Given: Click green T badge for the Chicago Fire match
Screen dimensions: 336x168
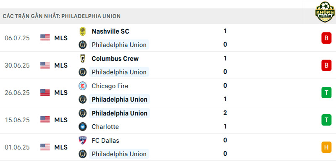Looking at the screenshot, I should (x=326, y=92).
